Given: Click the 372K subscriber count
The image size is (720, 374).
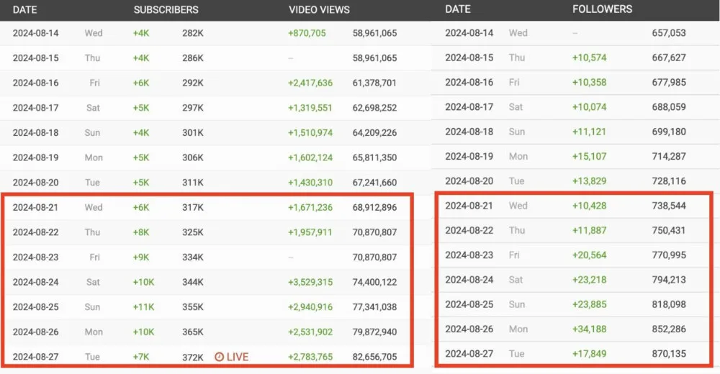Looking at the screenshot, I should [193, 357].
